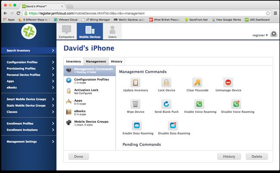Expand sidebar Smart Mobile Device Groups
The width and height of the screenshot is (280, 173).
pos(29,99)
